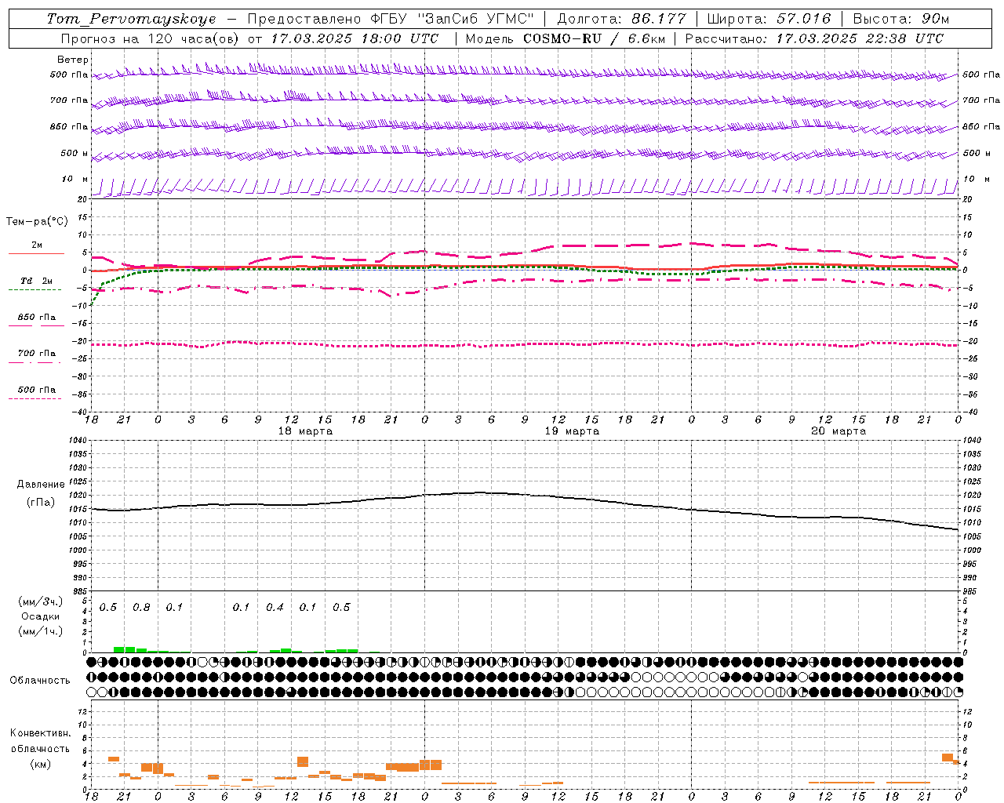Click the latitude value 57.016
Screen dimensions: 1004x803
point(803,19)
